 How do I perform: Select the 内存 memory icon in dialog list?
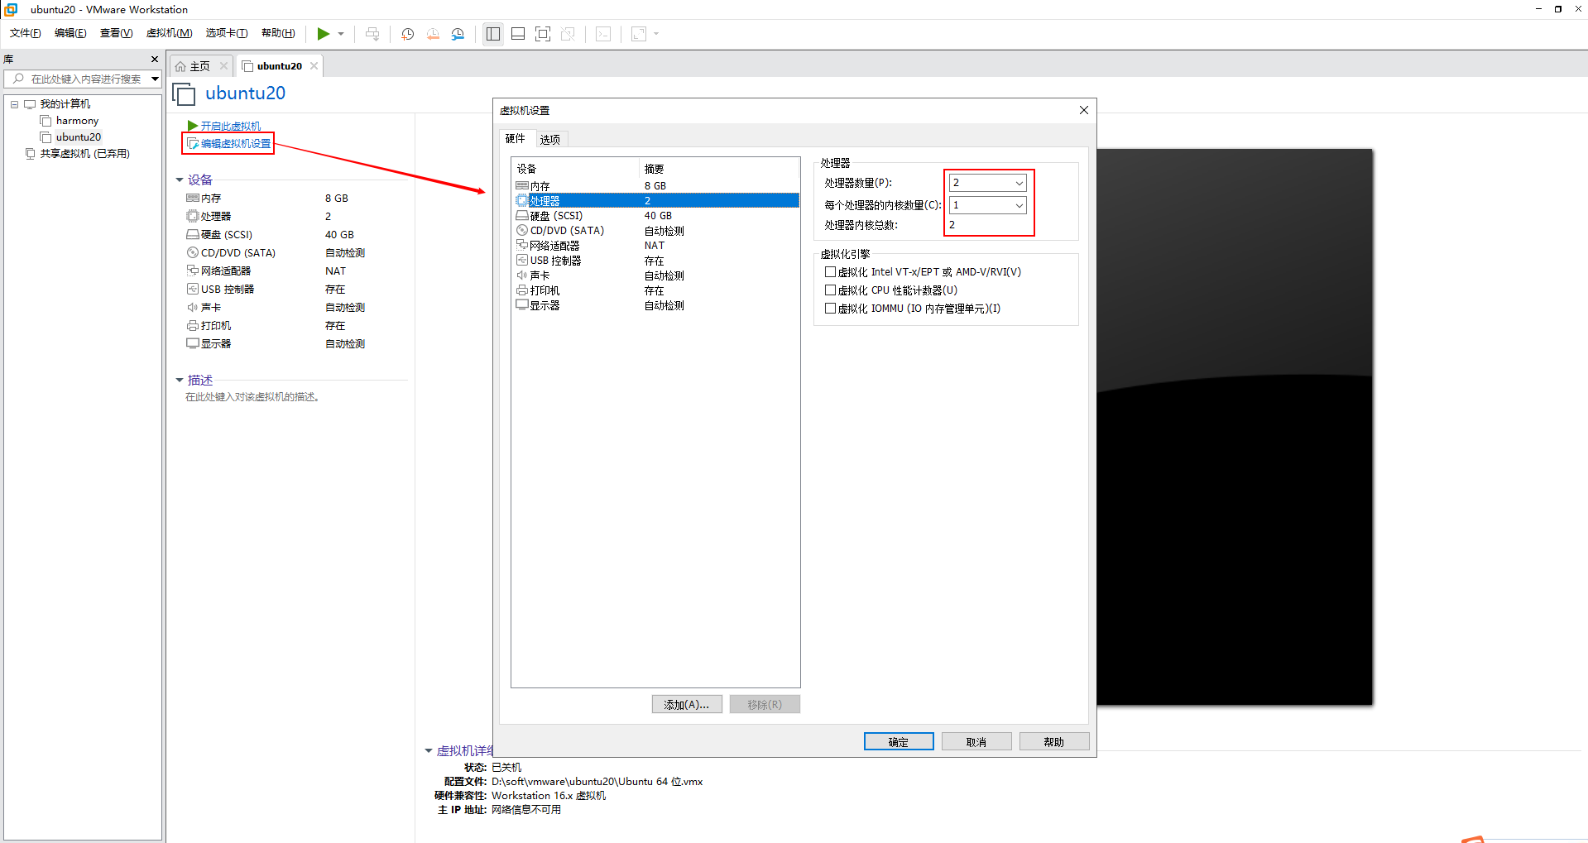click(522, 186)
